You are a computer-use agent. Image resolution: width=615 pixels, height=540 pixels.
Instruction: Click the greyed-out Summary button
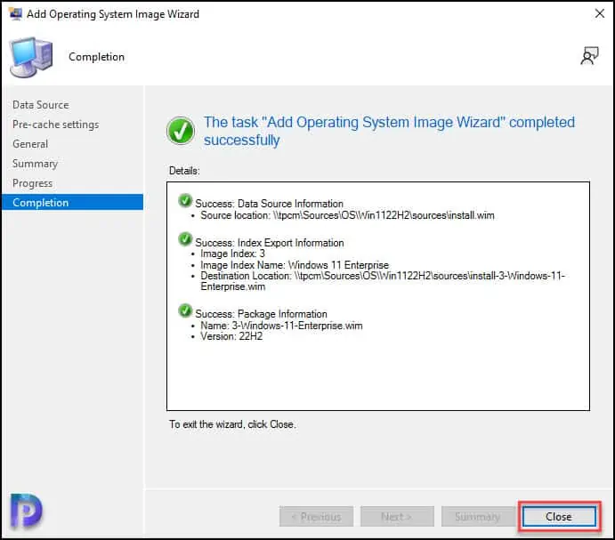click(478, 517)
